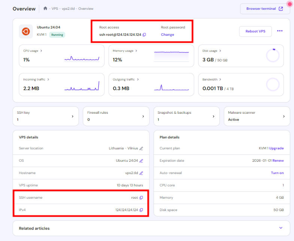Click the Reboot VPS button
The image size is (294, 241).
point(255,31)
